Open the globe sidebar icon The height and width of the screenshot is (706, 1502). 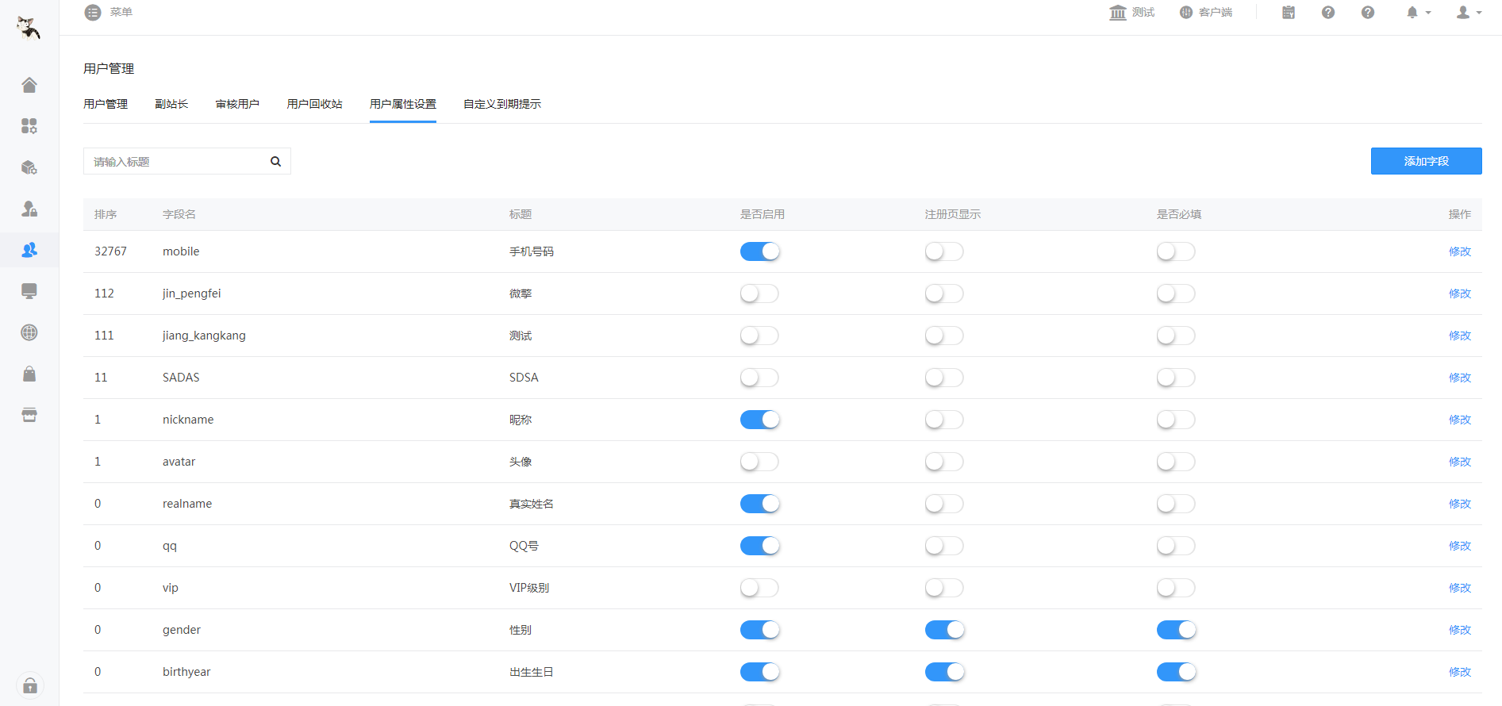[x=29, y=332]
